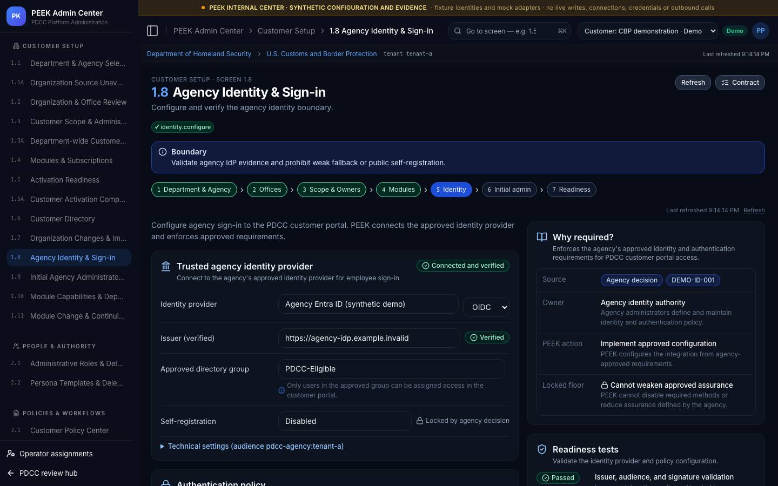
Task: Click the Readiness tests shield icon
Action: [542, 449]
